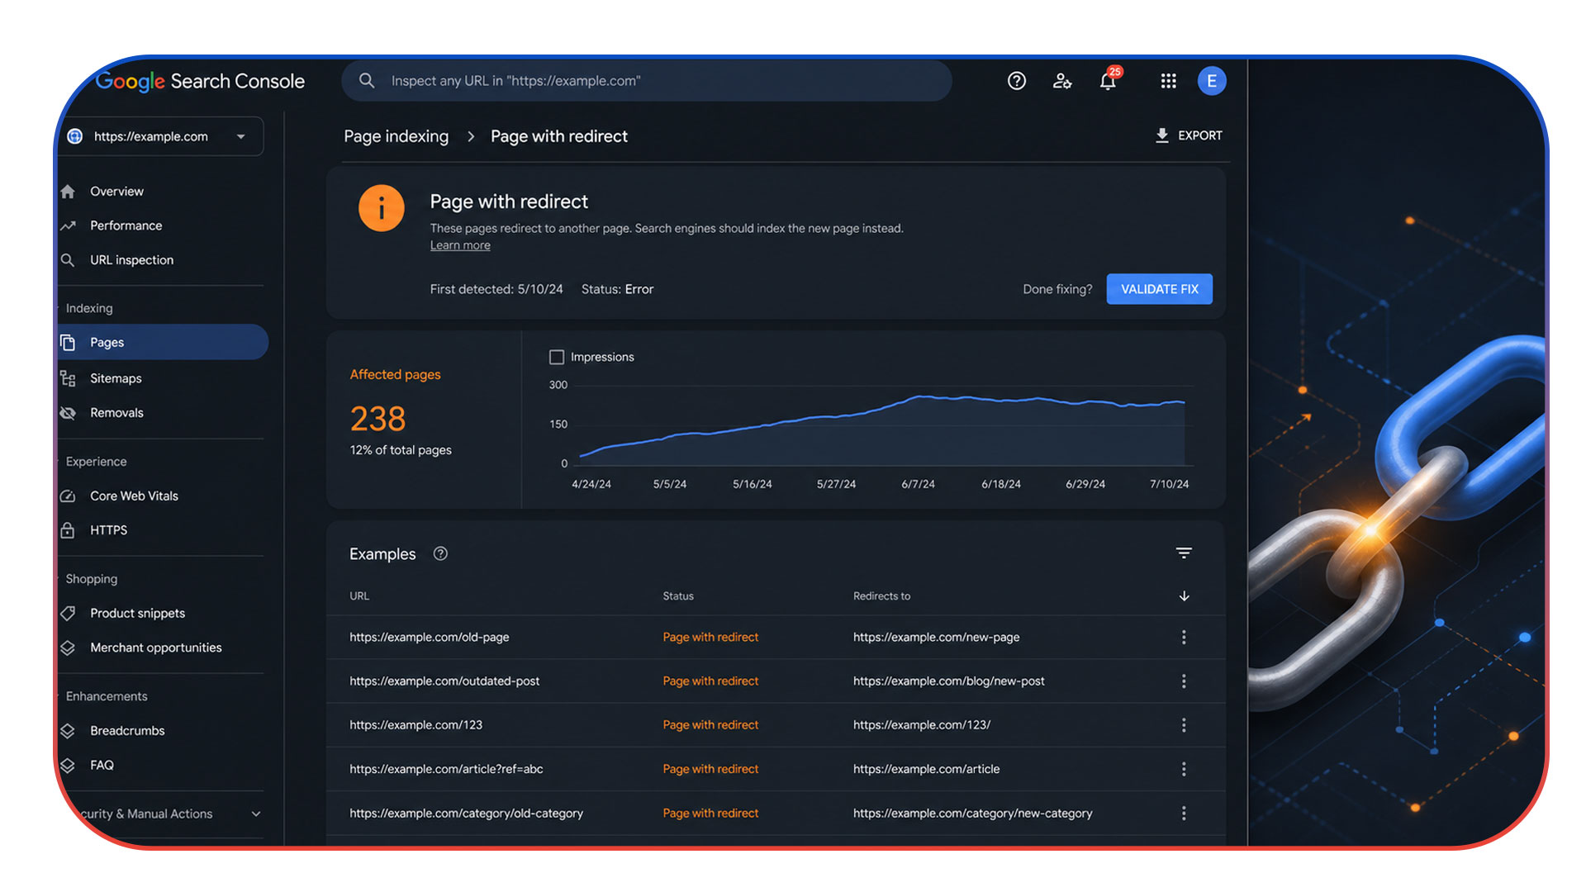The image size is (1586, 892).
Task: Go back to Page indexing breadcrumb
Action: [396, 136]
